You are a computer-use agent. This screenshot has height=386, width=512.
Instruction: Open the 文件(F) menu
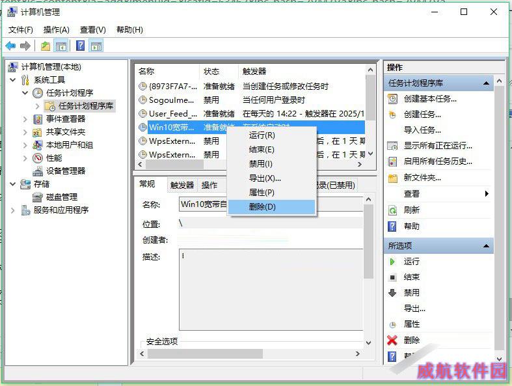click(x=21, y=30)
